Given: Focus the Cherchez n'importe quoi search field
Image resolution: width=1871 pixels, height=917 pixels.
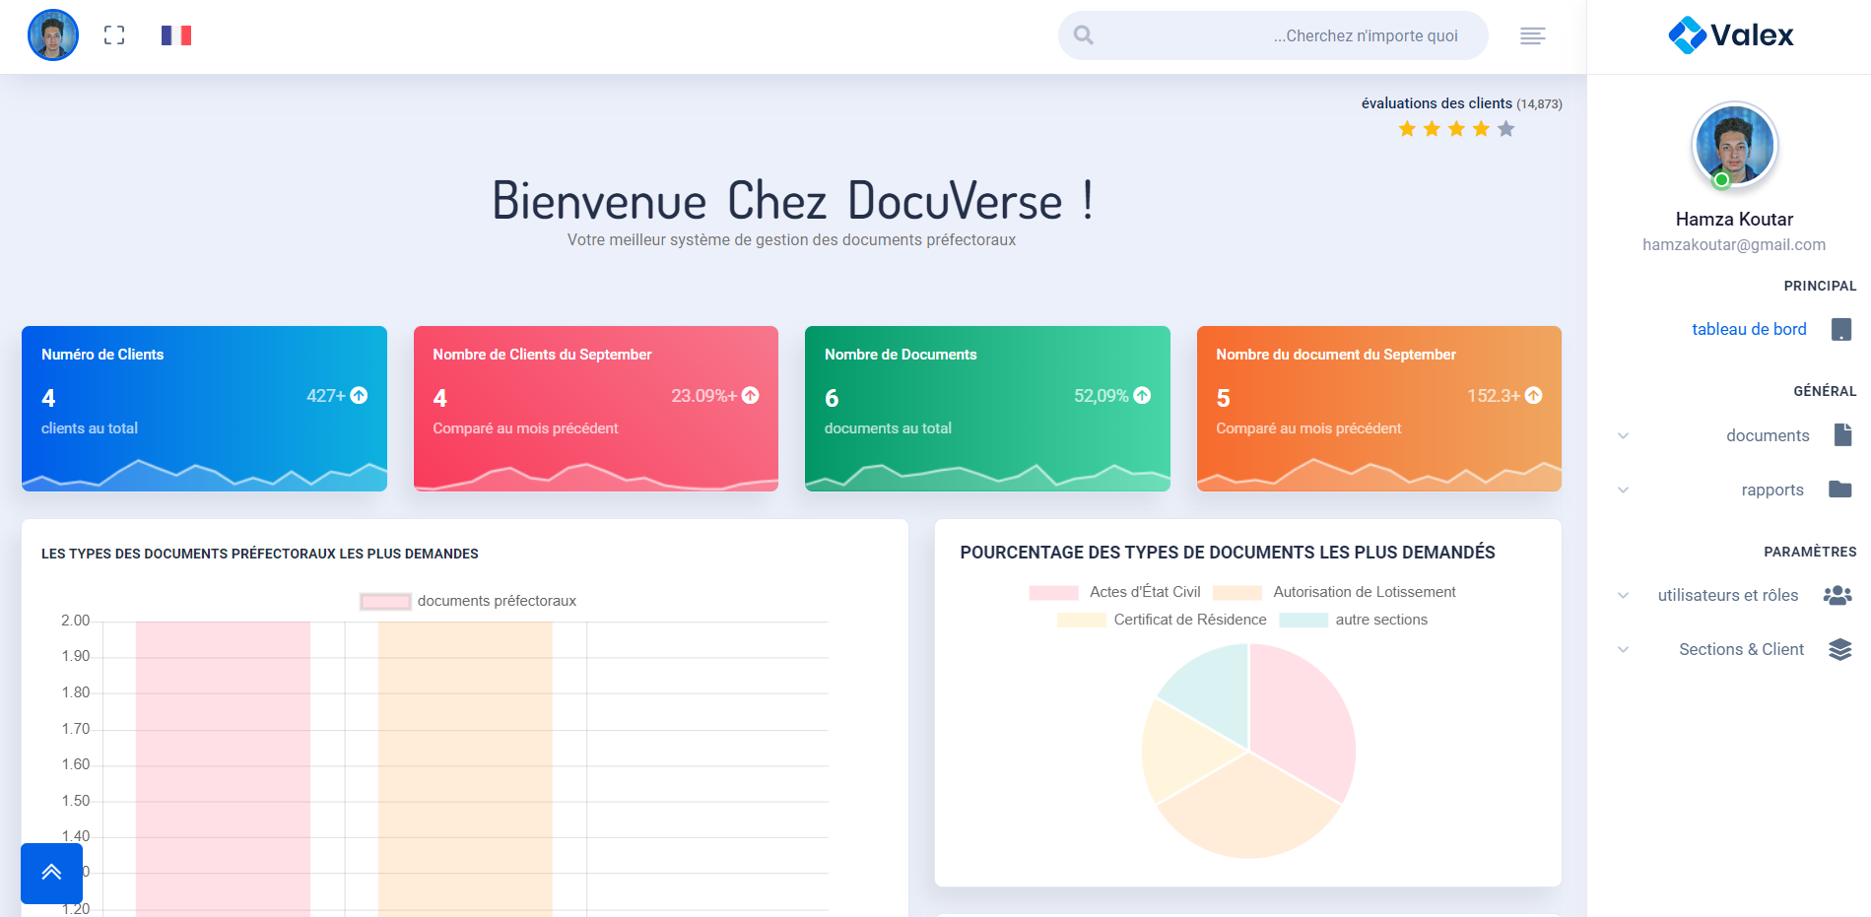Looking at the screenshot, I should point(1273,35).
